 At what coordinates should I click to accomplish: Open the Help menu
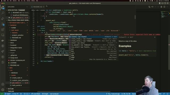click(x=37, y=1)
